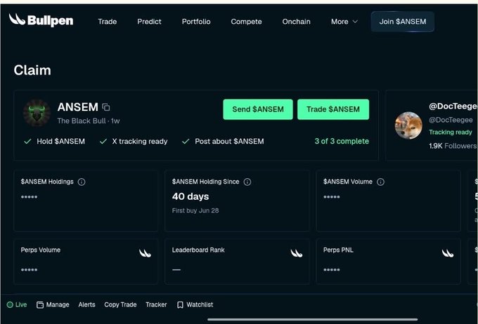This screenshot has height=324, width=478.
Task: Open the Onchain page
Action: point(297,22)
